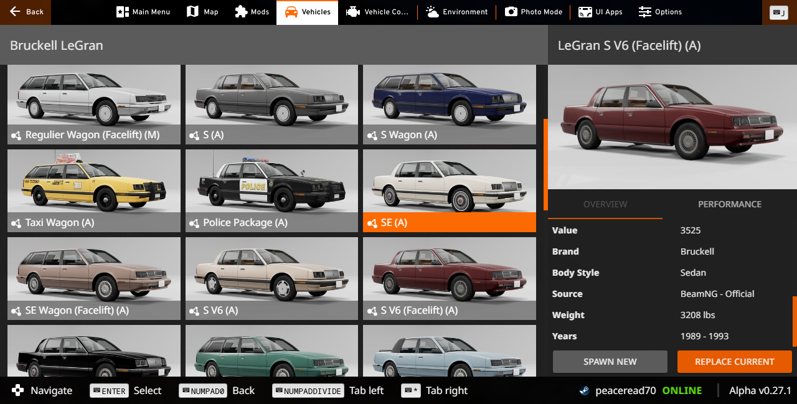
Task: Click the light blue sedan thumbnail
Action: (450, 350)
